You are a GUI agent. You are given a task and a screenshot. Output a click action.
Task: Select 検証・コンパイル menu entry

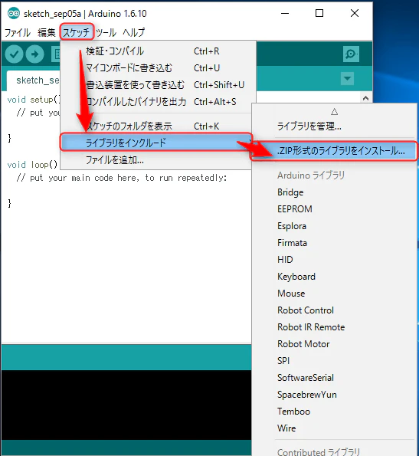point(158,51)
